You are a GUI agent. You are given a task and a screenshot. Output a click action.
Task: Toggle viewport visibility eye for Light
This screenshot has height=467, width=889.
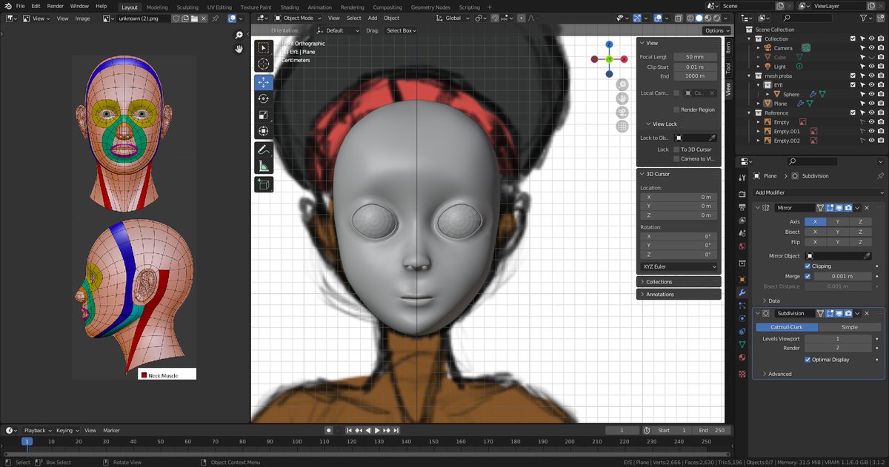tap(872, 67)
